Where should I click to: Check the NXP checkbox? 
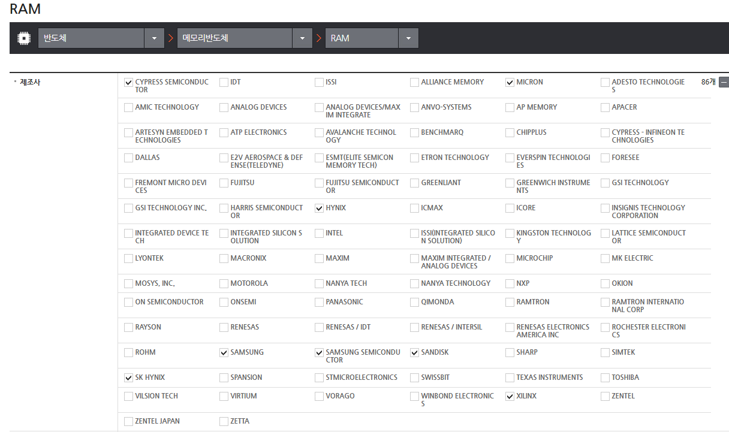[510, 283]
